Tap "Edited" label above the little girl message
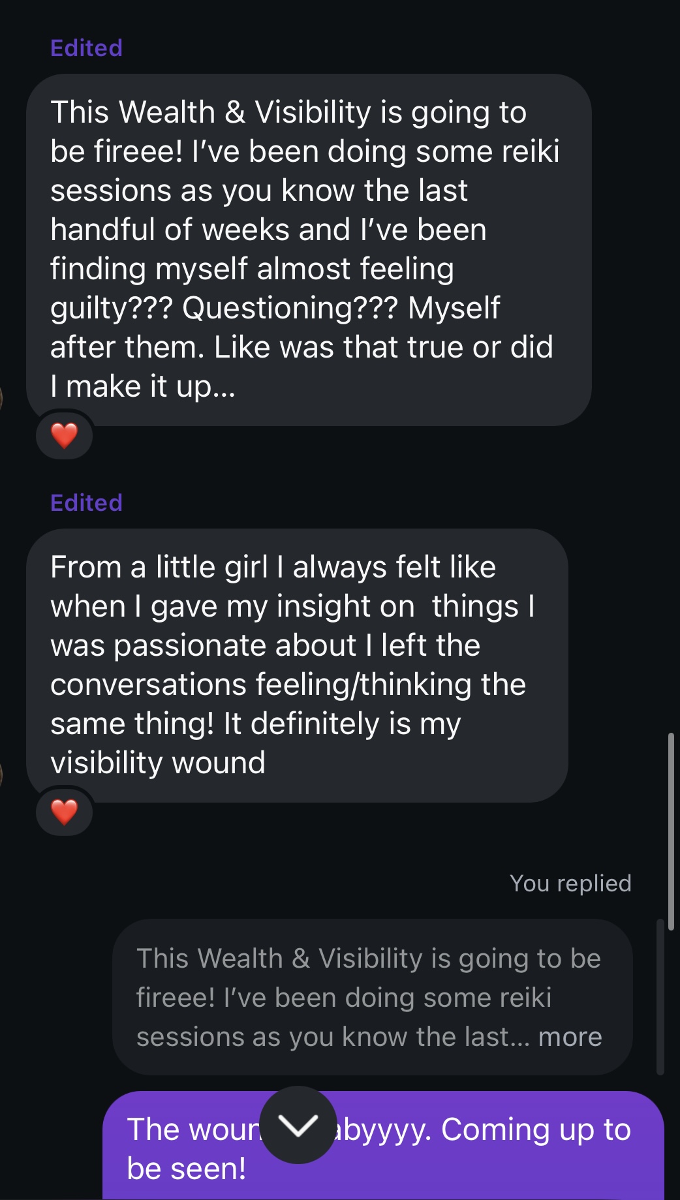 (86, 503)
